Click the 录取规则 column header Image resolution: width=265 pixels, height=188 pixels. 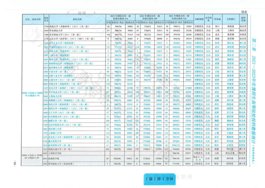tap(199, 19)
